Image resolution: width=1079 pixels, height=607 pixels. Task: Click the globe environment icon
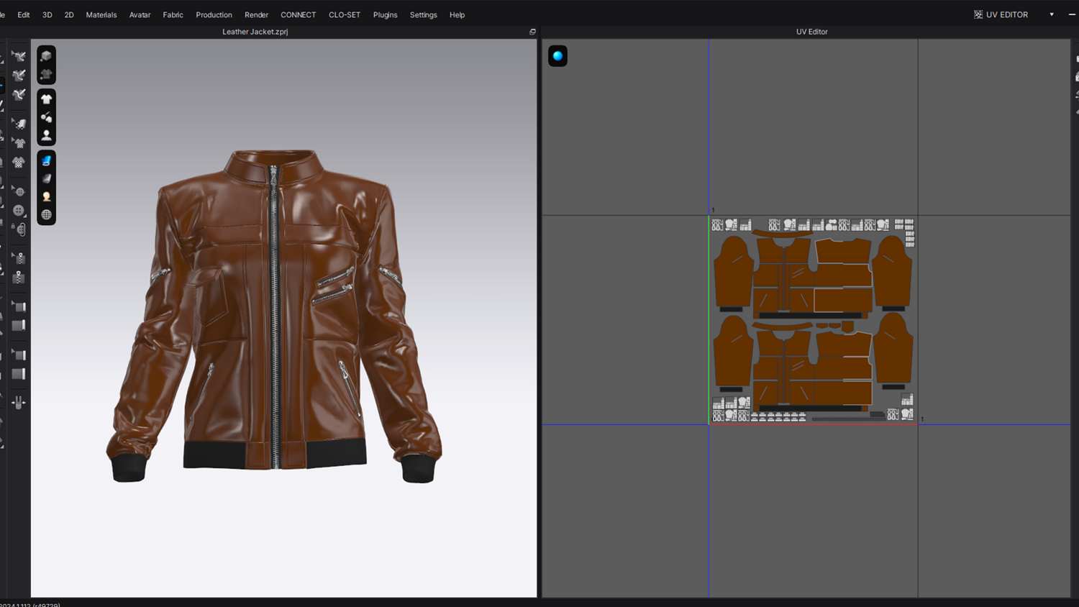tap(46, 214)
